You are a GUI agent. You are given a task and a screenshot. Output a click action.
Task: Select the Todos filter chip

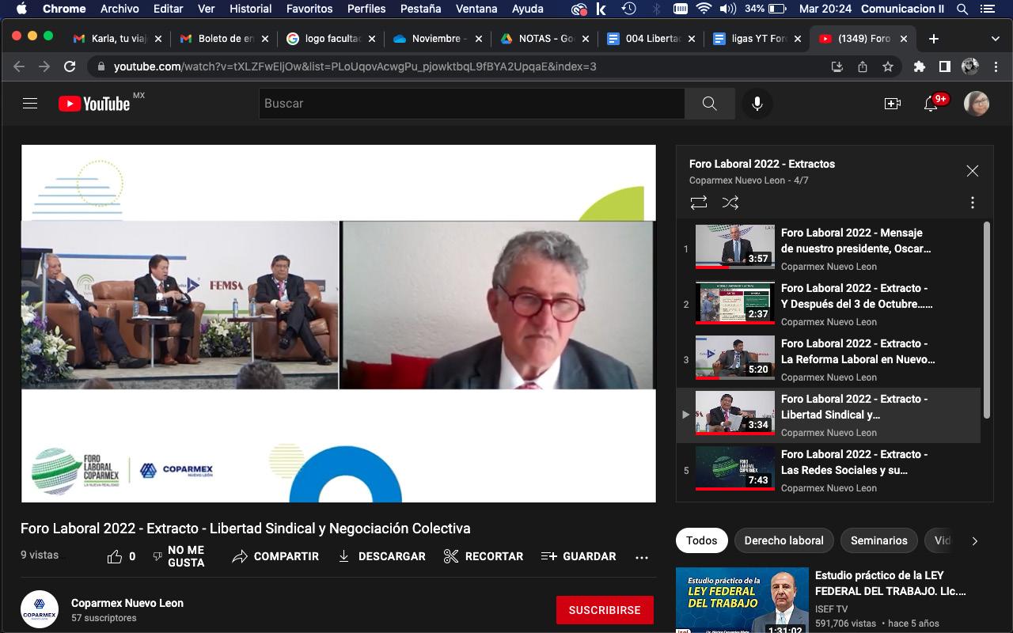[x=702, y=540]
